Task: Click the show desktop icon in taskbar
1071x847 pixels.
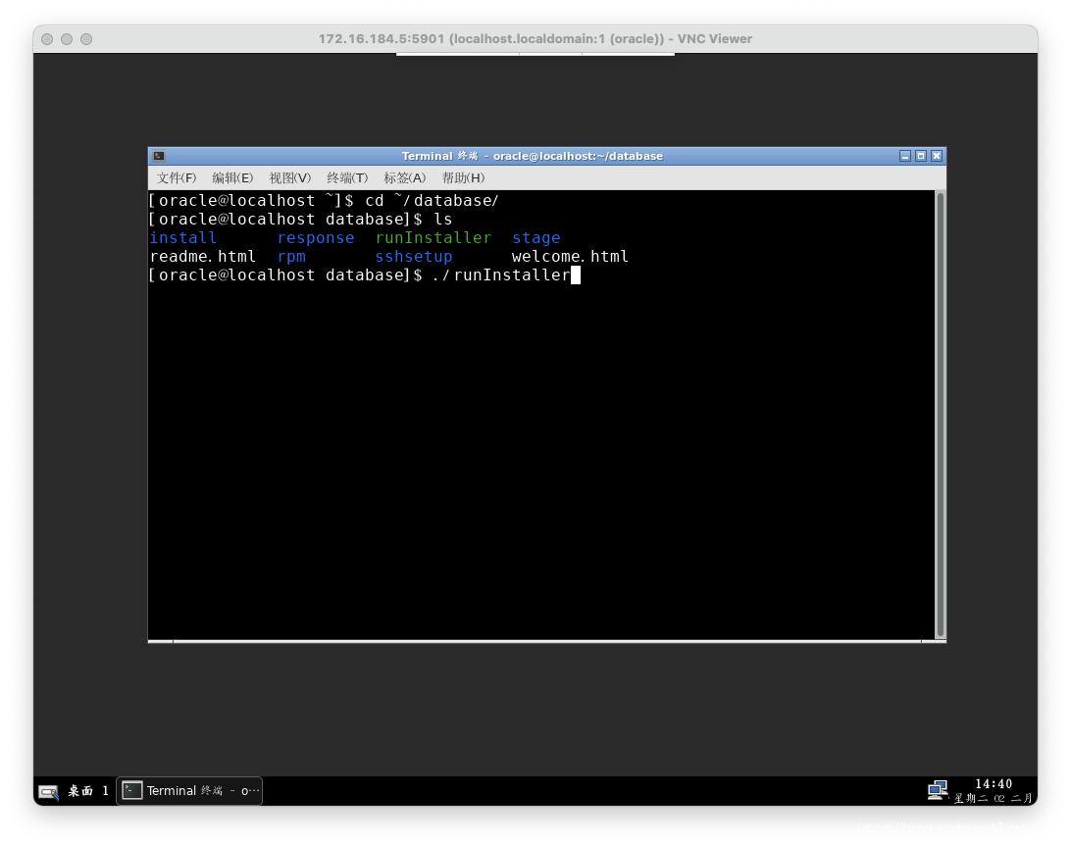Action: pyautogui.click(x=48, y=791)
